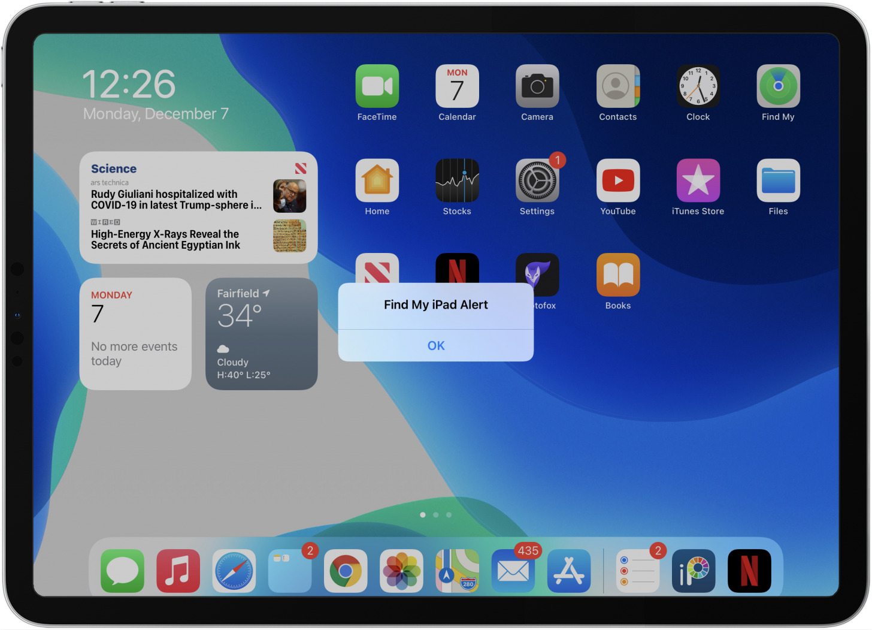Launch YouTube
Image resolution: width=872 pixels, height=630 pixels.
click(x=617, y=180)
